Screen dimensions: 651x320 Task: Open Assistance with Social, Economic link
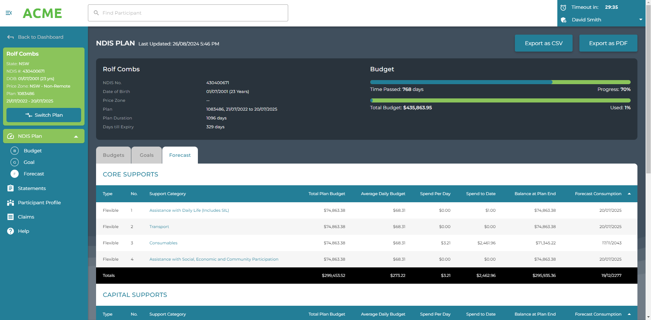214,259
